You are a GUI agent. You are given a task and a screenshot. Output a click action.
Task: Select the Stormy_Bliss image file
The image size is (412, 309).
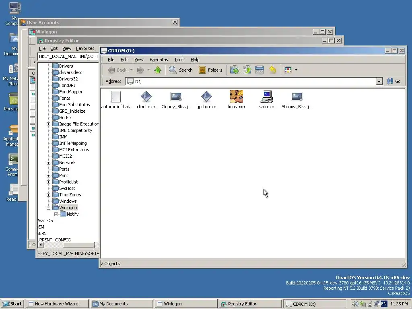pos(297,100)
